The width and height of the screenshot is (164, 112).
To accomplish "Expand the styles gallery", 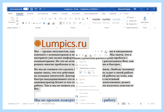I will click(122, 23).
